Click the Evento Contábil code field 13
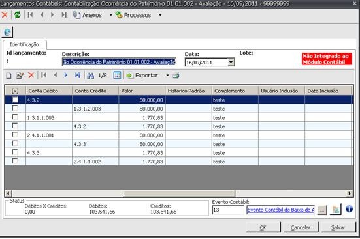The image size is (360, 239). tap(228, 210)
